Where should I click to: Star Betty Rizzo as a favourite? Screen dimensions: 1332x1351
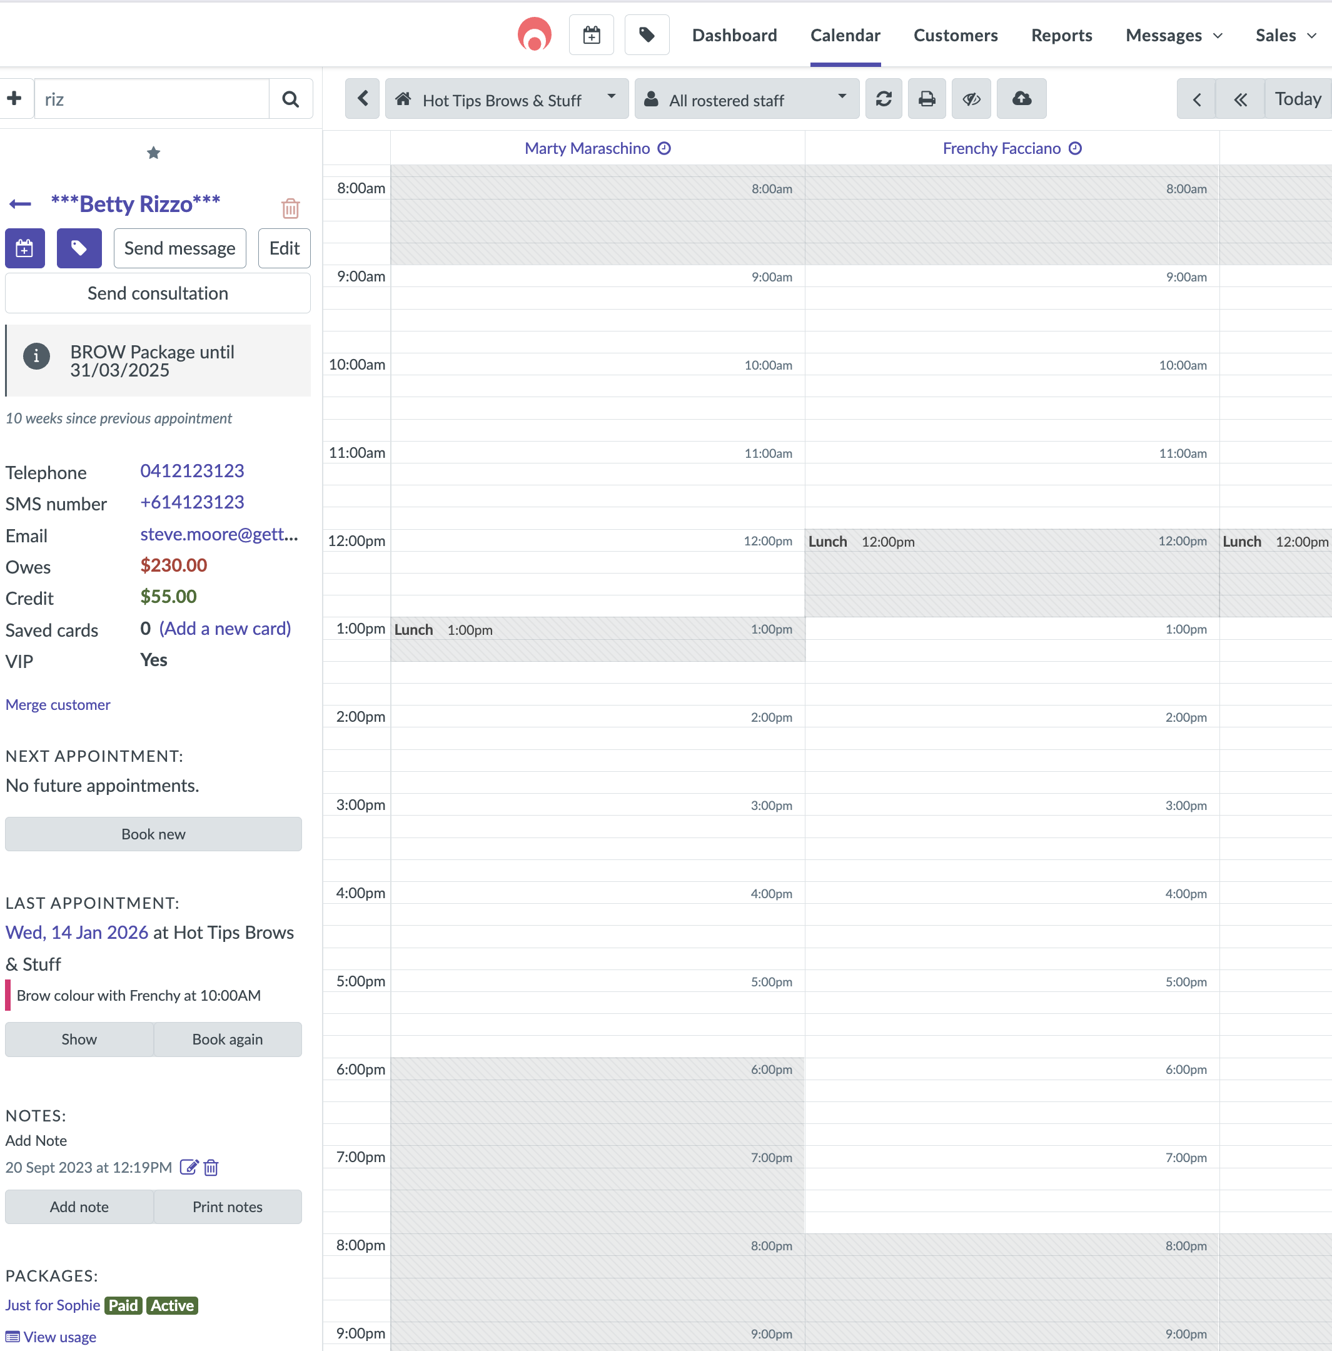[x=153, y=153]
